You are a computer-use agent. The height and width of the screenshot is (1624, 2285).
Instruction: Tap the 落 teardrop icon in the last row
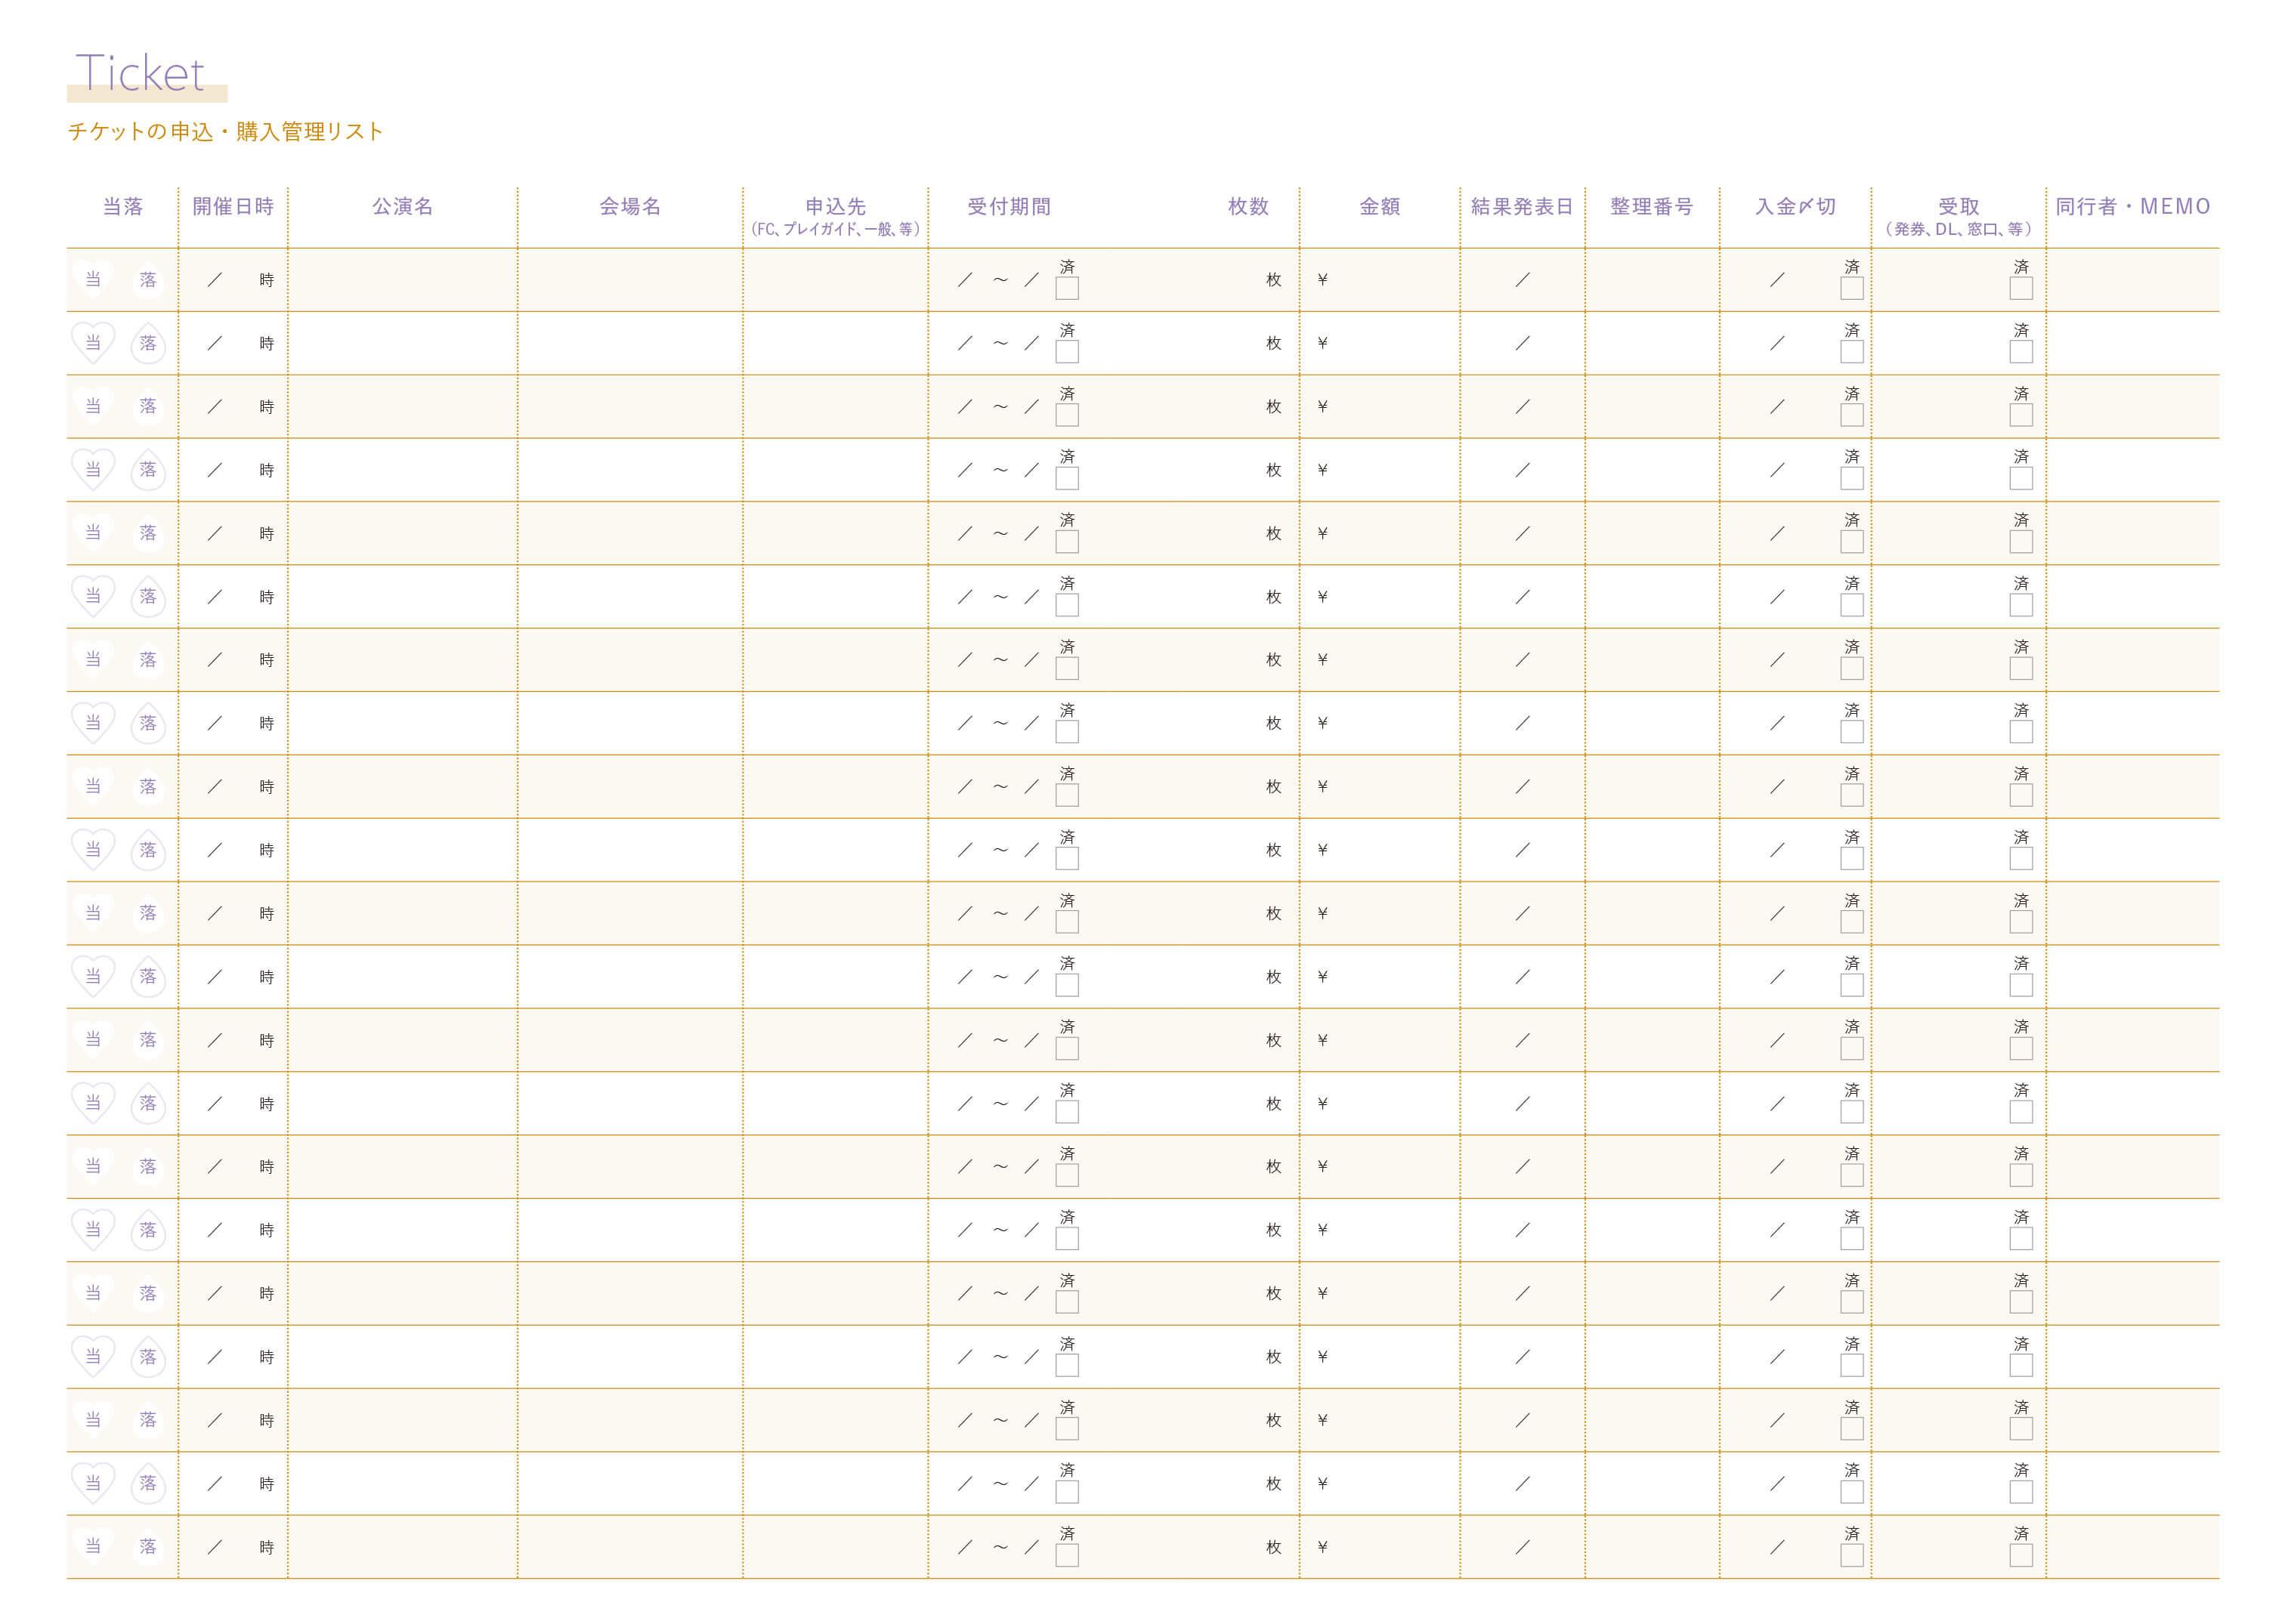148,1546
